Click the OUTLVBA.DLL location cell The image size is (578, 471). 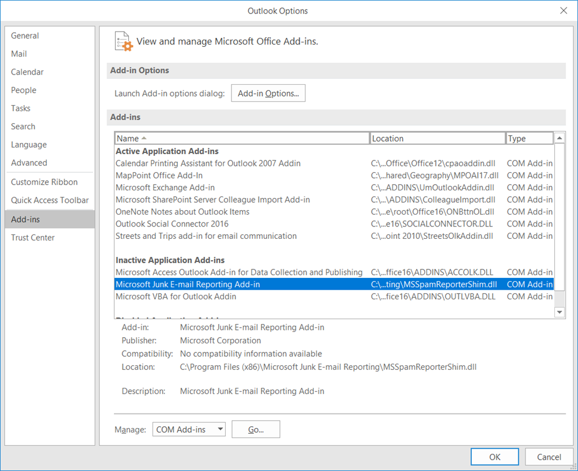click(433, 296)
